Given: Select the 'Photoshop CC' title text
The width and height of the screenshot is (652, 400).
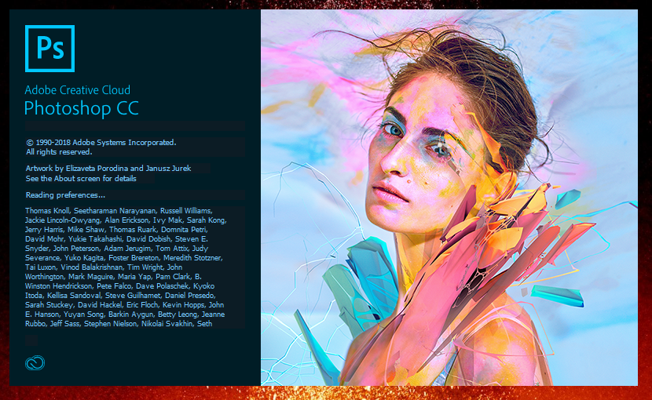Looking at the screenshot, I should 82,108.
